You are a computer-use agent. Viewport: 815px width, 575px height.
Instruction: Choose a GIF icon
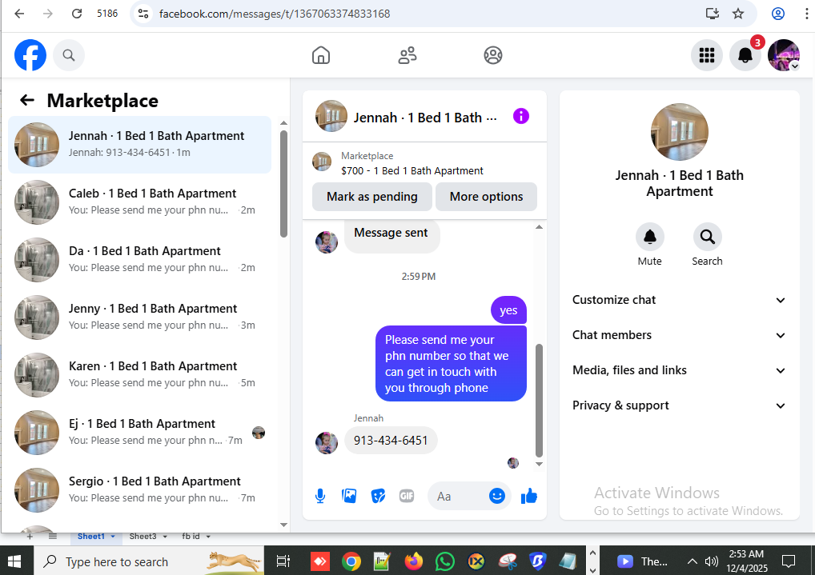(407, 497)
